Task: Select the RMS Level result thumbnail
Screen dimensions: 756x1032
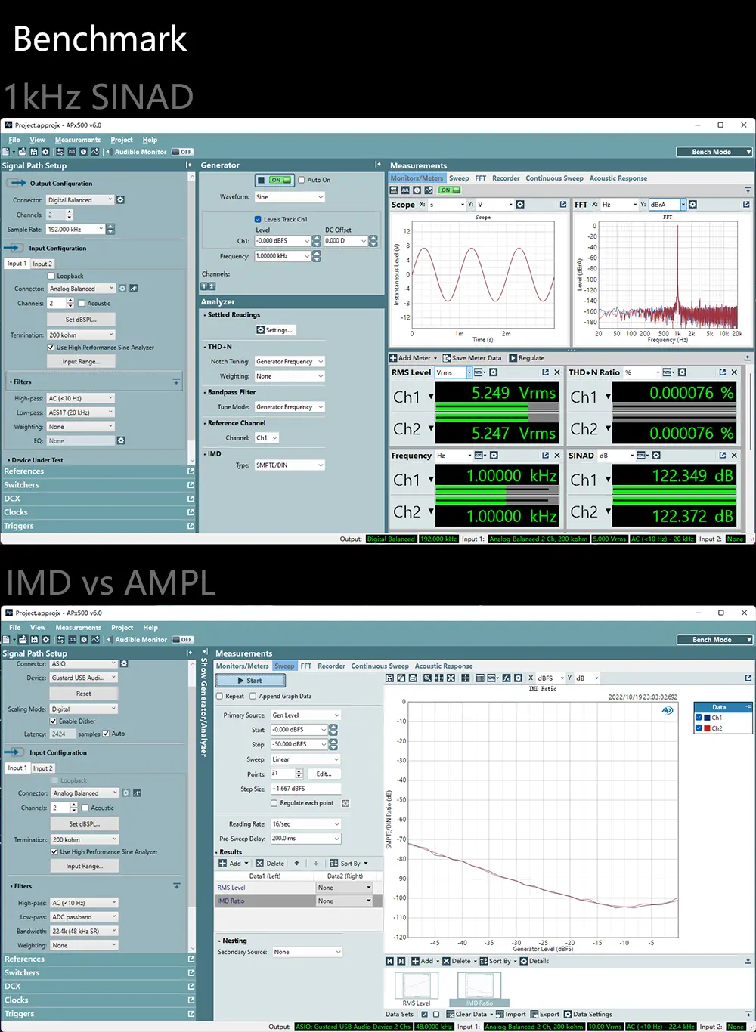Action: point(416,987)
